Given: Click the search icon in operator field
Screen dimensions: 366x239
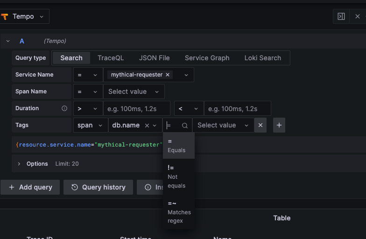Looking at the screenshot, I should (x=185, y=126).
